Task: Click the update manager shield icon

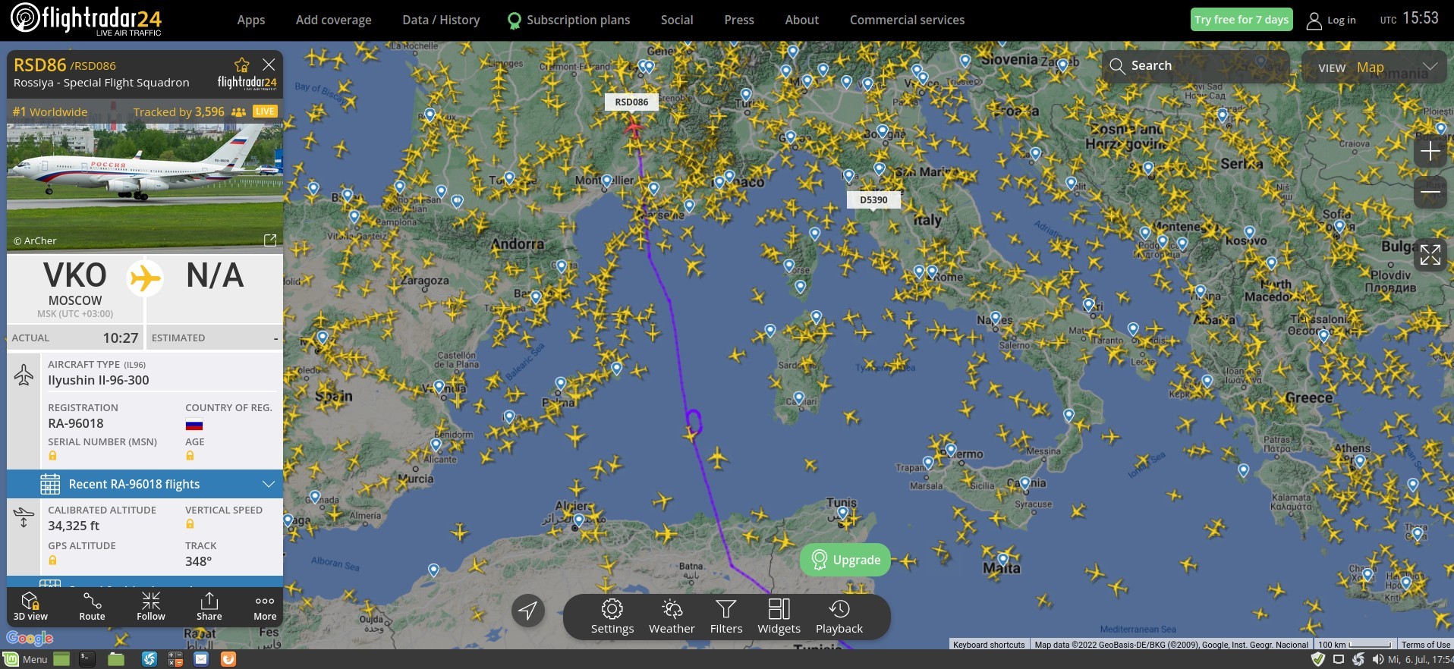Action: [x=1318, y=659]
